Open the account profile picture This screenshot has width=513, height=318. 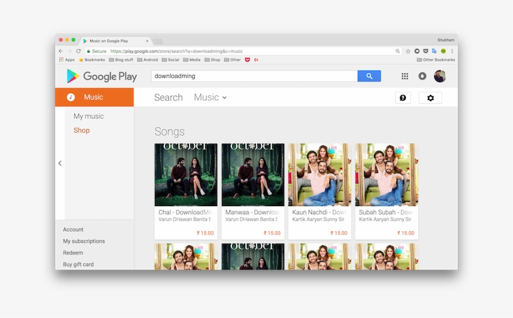(440, 76)
